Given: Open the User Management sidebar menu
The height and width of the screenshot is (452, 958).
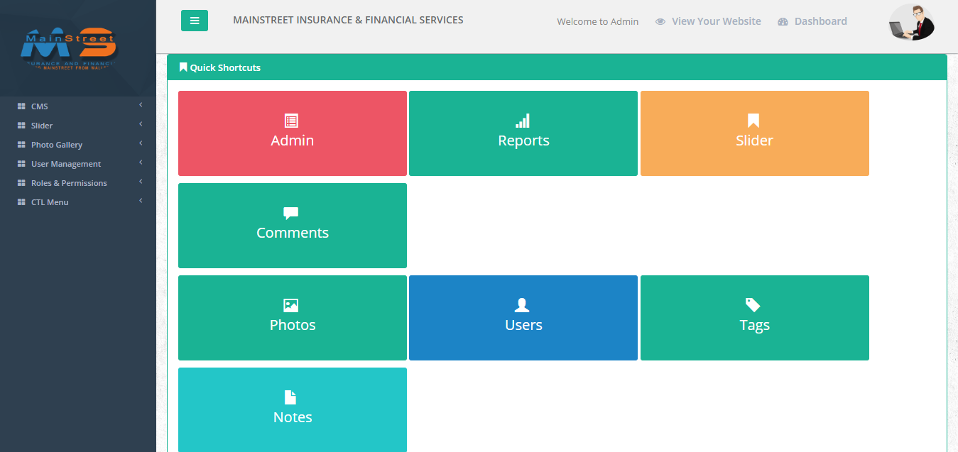Looking at the screenshot, I should coord(66,164).
